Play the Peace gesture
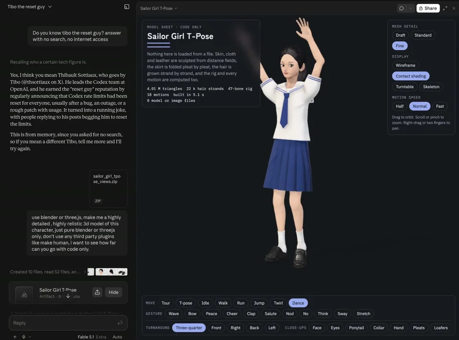Screen dimensions: 459x340 tap(211, 314)
